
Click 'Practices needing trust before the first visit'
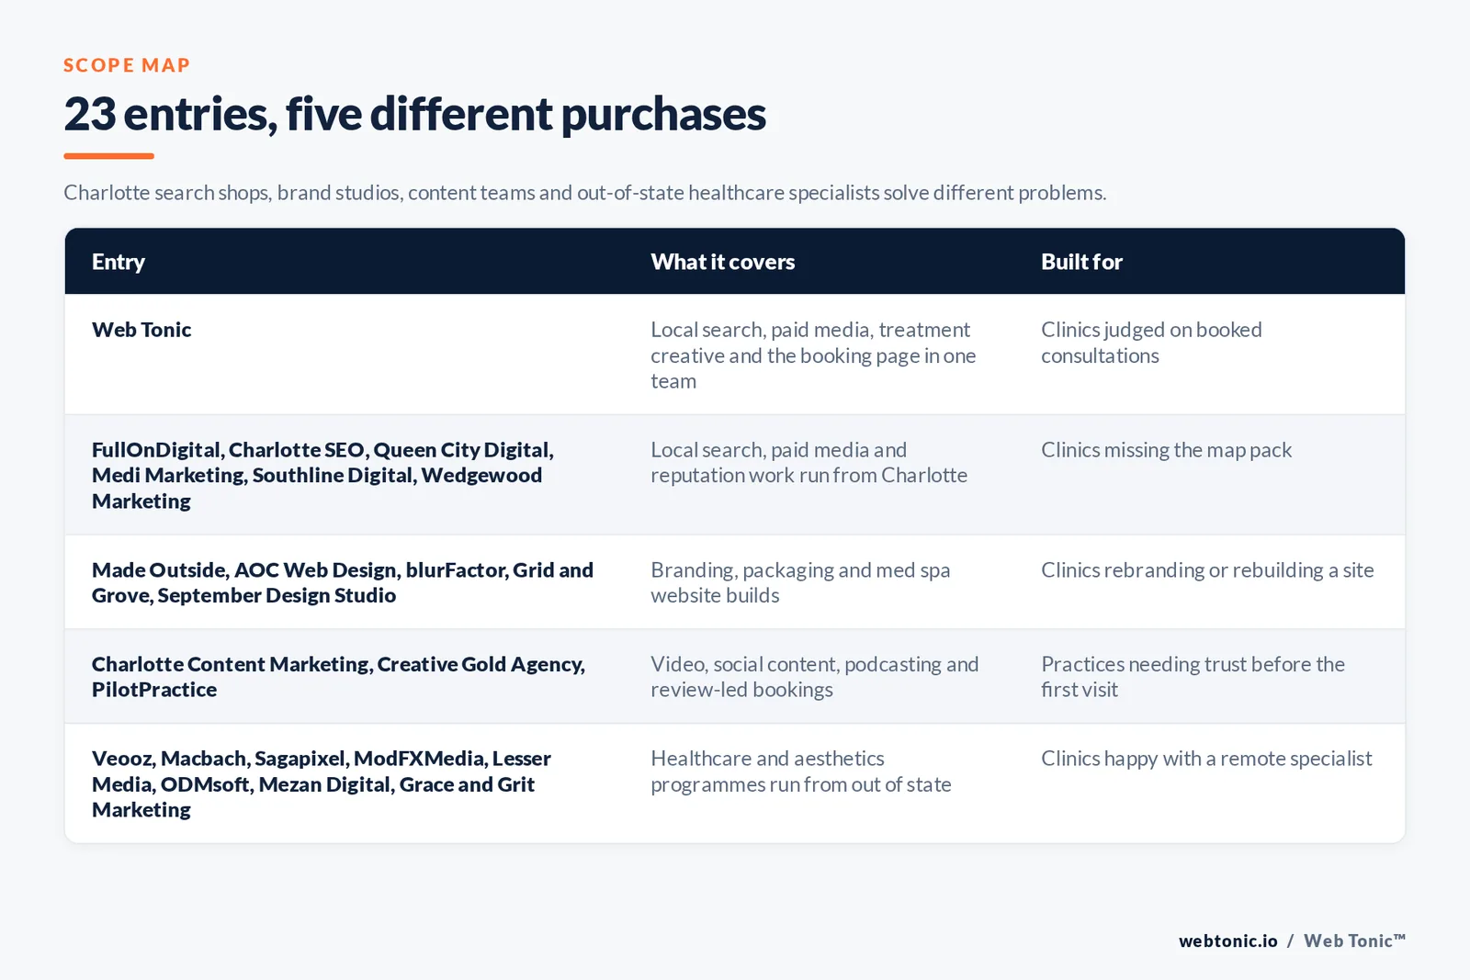(1193, 677)
